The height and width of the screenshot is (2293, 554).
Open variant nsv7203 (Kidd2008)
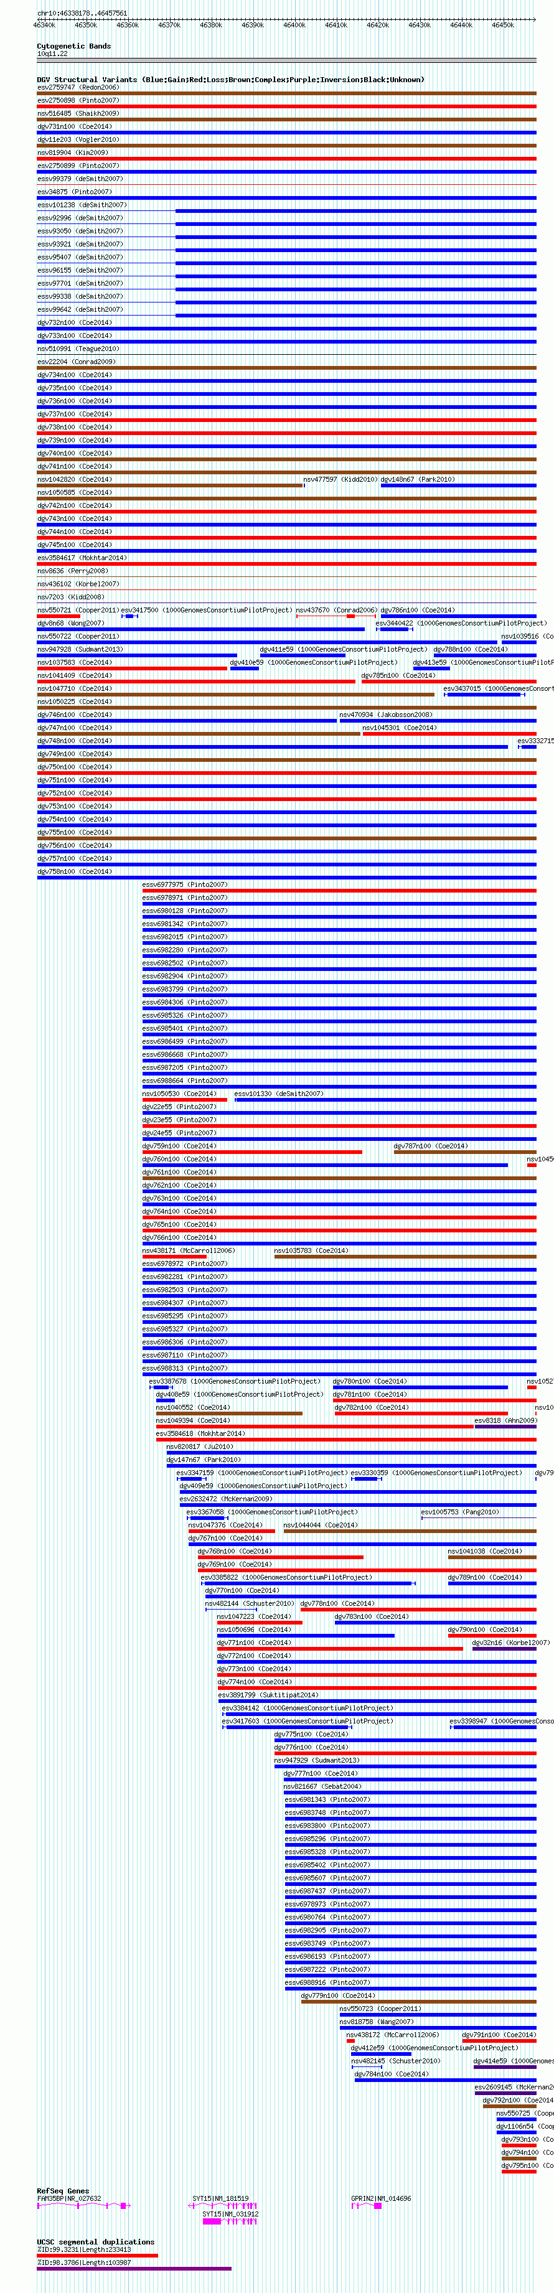(x=287, y=603)
